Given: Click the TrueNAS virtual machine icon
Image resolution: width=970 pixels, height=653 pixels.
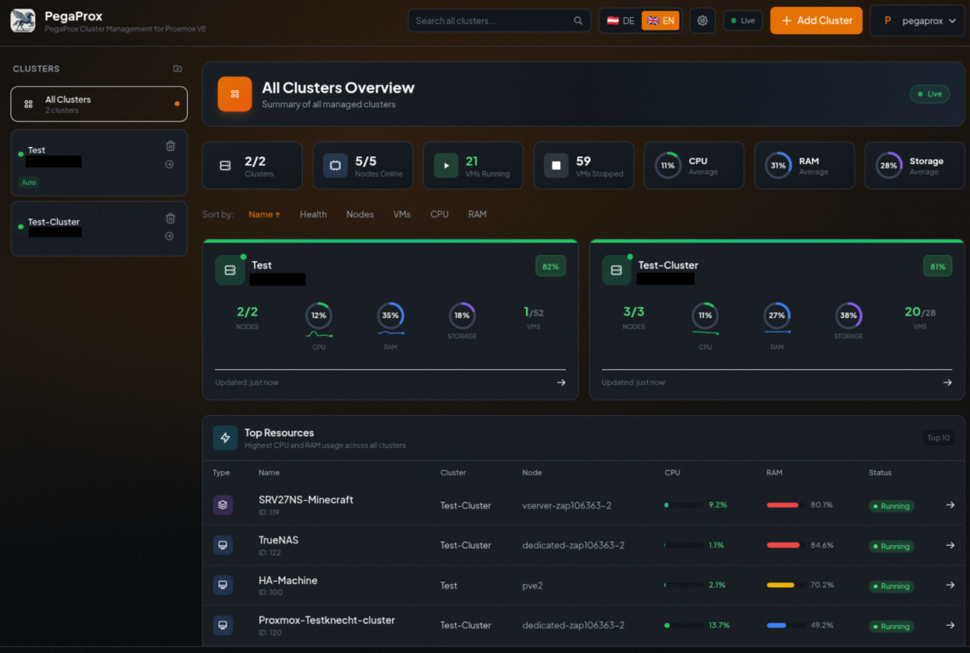Looking at the screenshot, I should (223, 545).
